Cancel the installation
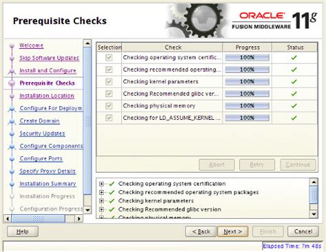The image size is (326, 252). 303,231
